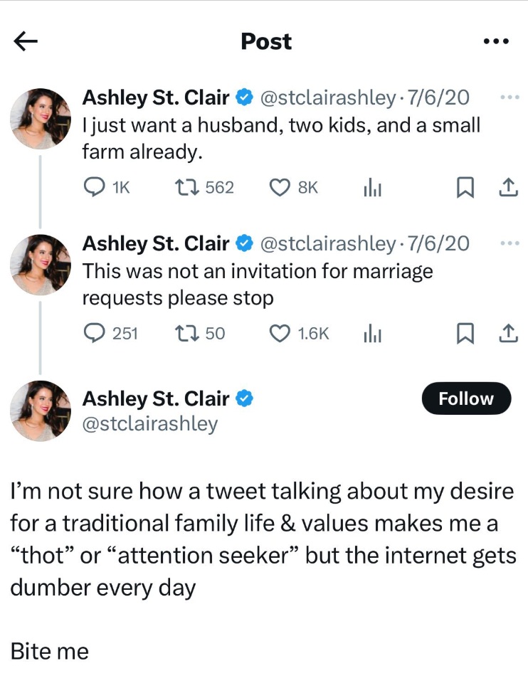The height and width of the screenshot is (688, 528).
Task: Follow Ashley St. Clair
Action: coord(466,398)
